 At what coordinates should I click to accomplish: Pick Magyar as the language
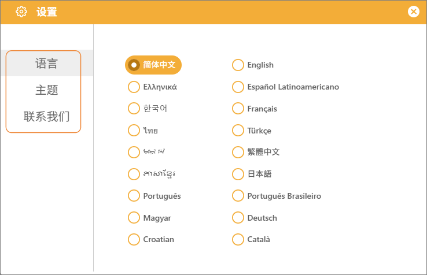(134, 218)
